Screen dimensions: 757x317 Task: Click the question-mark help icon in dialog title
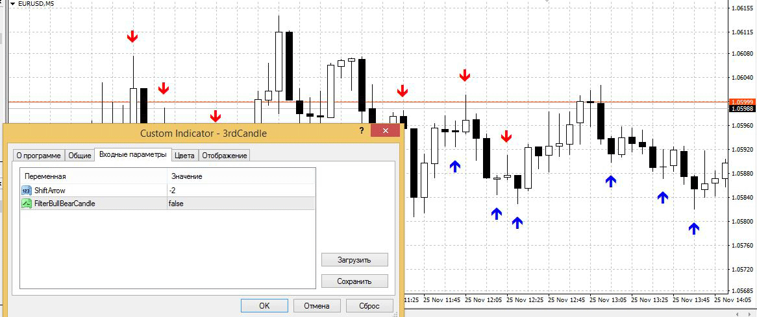361,131
